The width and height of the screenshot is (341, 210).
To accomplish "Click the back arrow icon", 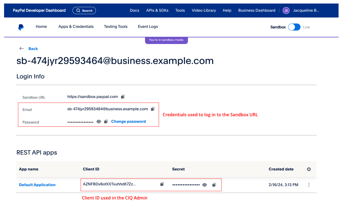I will pyautogui.click(x=22, y=49).
